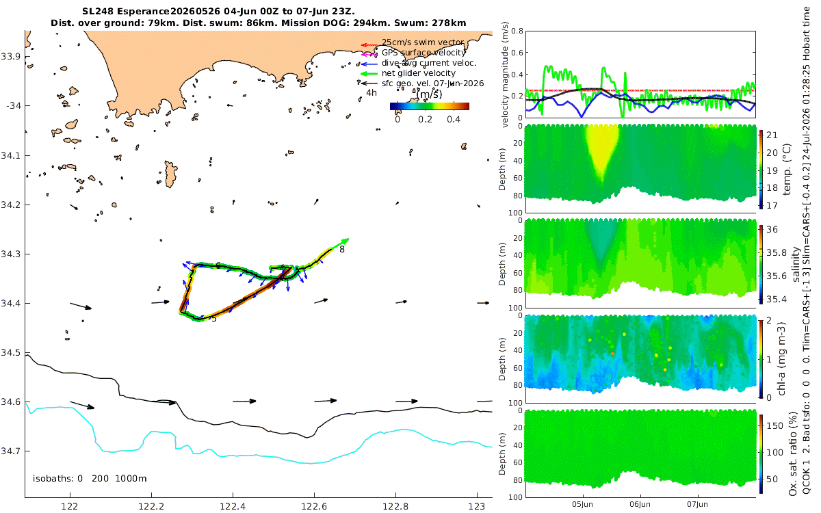The width and height of the screenshot is (821, 513).
Task: Click the "(m/s)" unit label above the map colorbar
Action: [430, 94]
